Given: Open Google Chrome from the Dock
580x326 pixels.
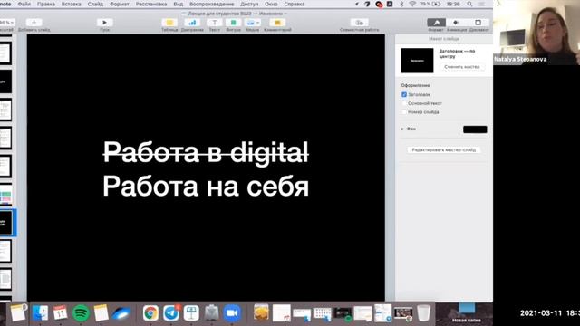Looking at the screenshot, I should pos(150,313).
